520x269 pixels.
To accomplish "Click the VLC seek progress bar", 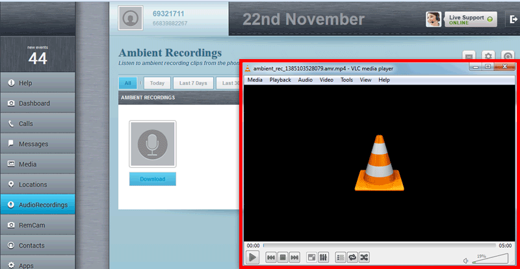I will (x=380, y=246).
